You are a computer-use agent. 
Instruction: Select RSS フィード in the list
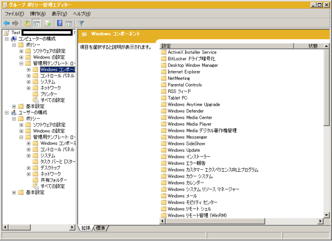point(179,91)
